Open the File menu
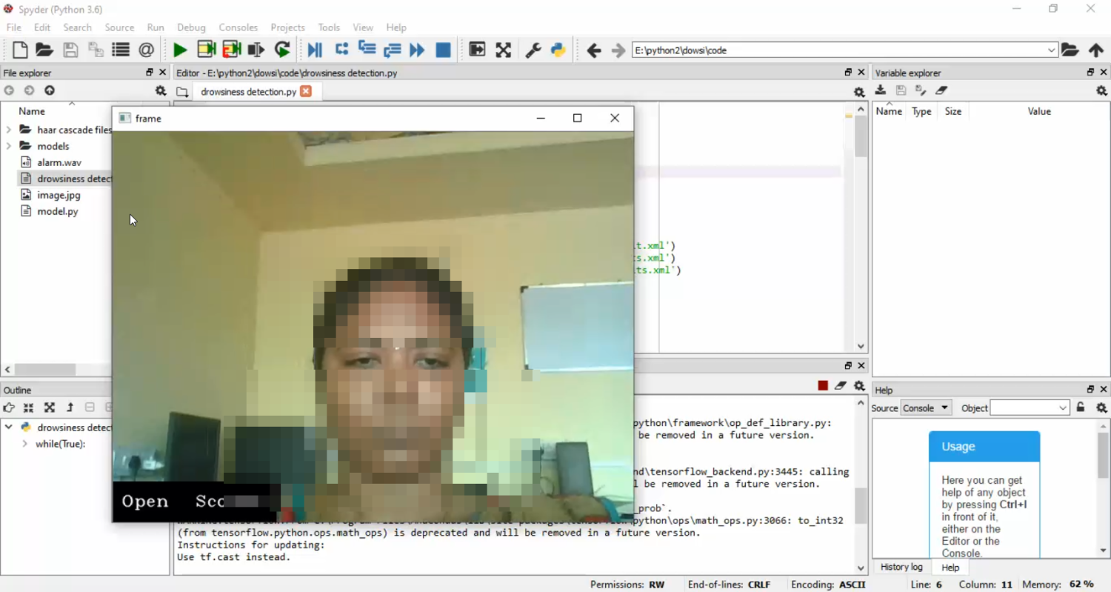Screen dimensions: 1111x592 coord(13,27)
